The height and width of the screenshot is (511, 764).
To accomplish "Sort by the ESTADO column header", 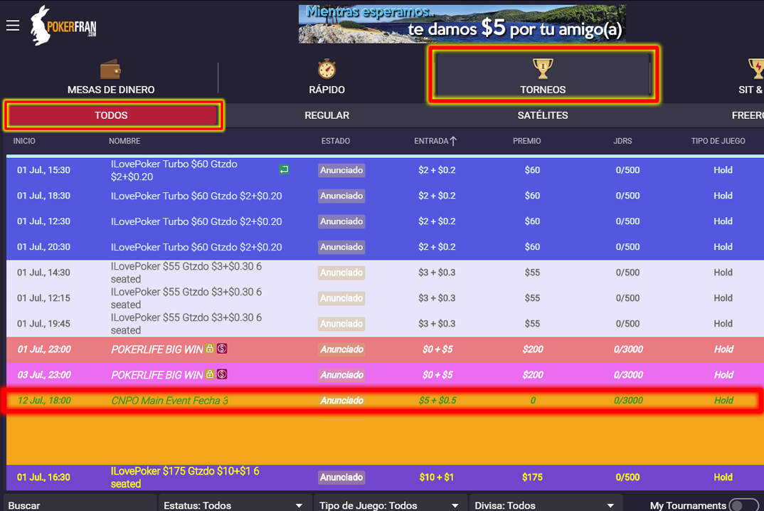I will pos(336,141).
